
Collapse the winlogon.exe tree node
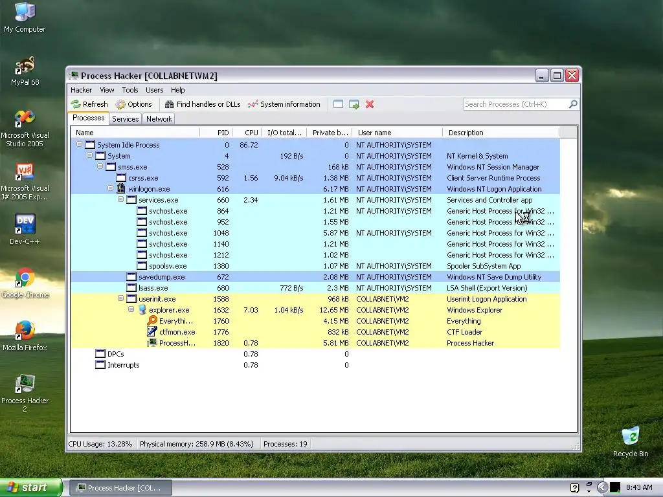110,188
